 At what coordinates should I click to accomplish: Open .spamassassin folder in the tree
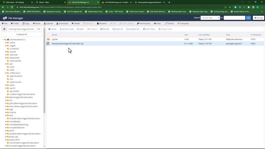[x=16, y=76]
